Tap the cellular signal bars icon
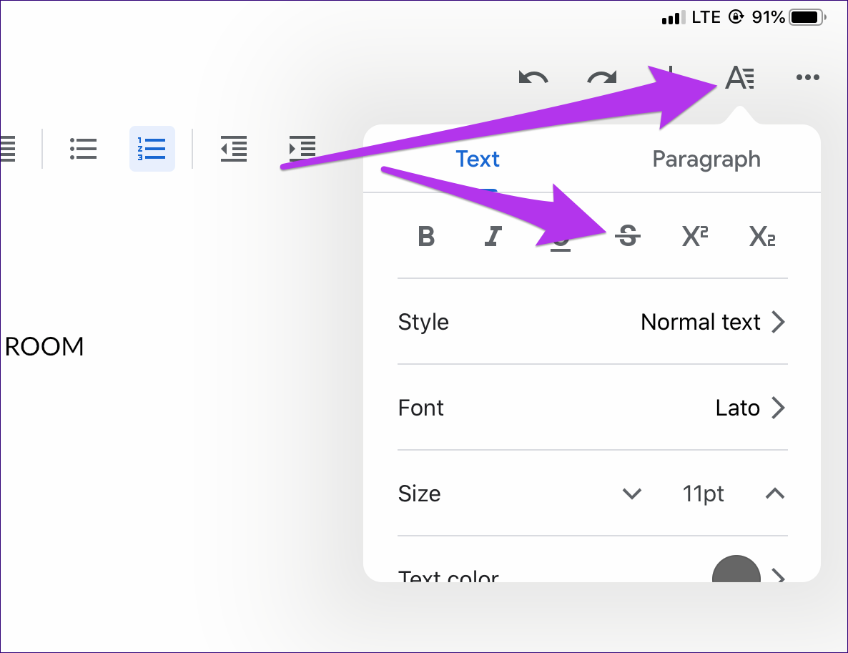This screenshot has width=848, height=653. pos(674,17)
